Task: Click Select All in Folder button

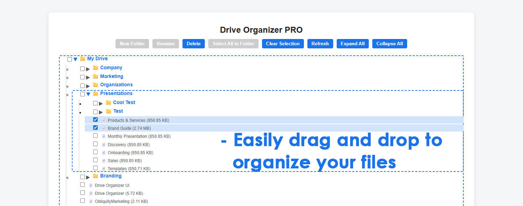Action: coord(233,43)
